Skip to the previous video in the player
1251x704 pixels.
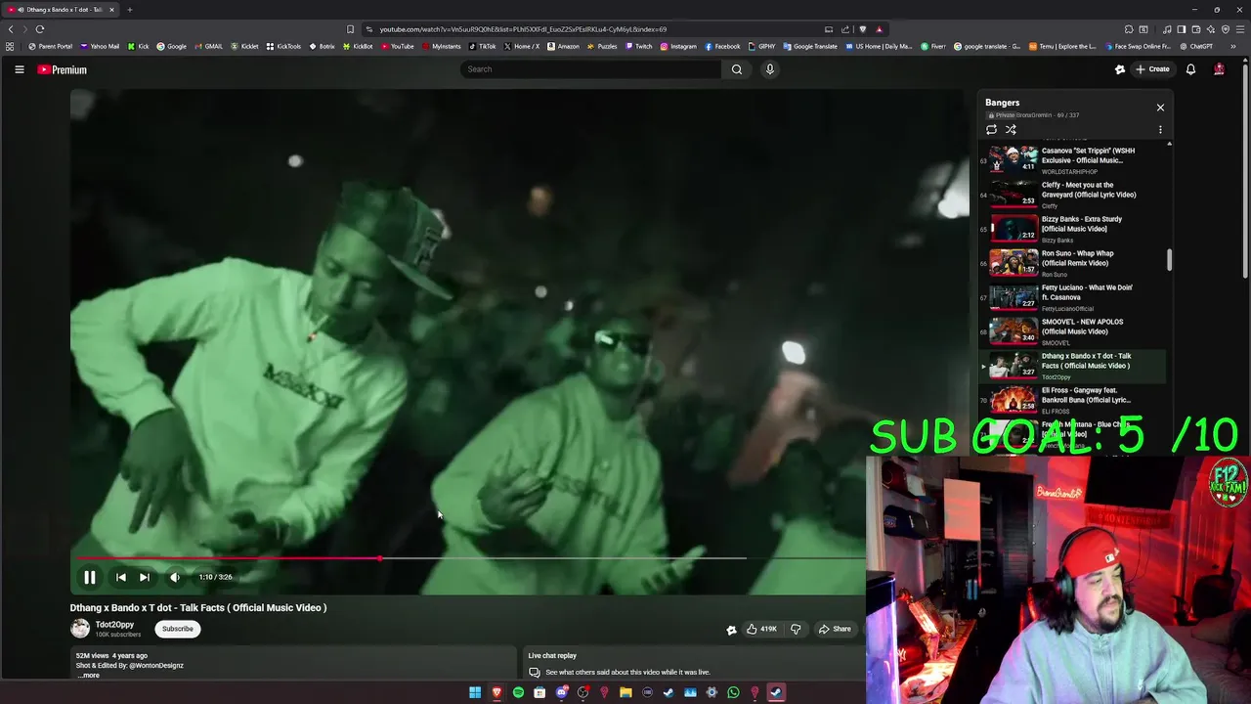click(x=121, y=577)
